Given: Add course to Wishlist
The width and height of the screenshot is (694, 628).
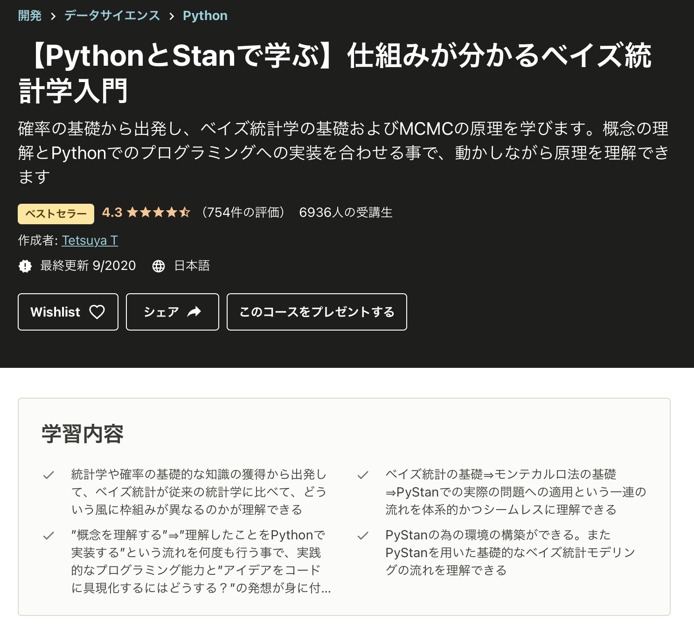Looking at the screenshot, I should [x=68, y=312].
